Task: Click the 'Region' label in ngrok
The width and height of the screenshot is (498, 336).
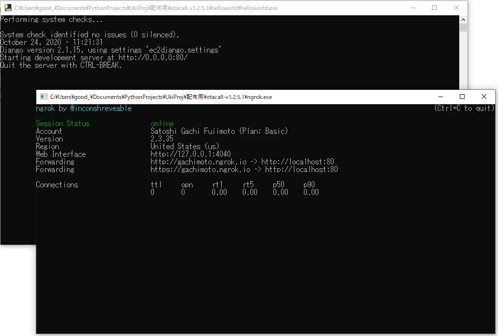Action: [48, 146]
